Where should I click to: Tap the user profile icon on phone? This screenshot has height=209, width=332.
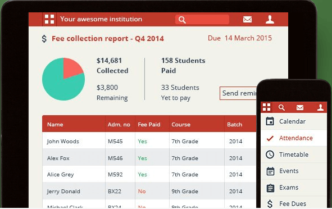(x=320, y=107)
